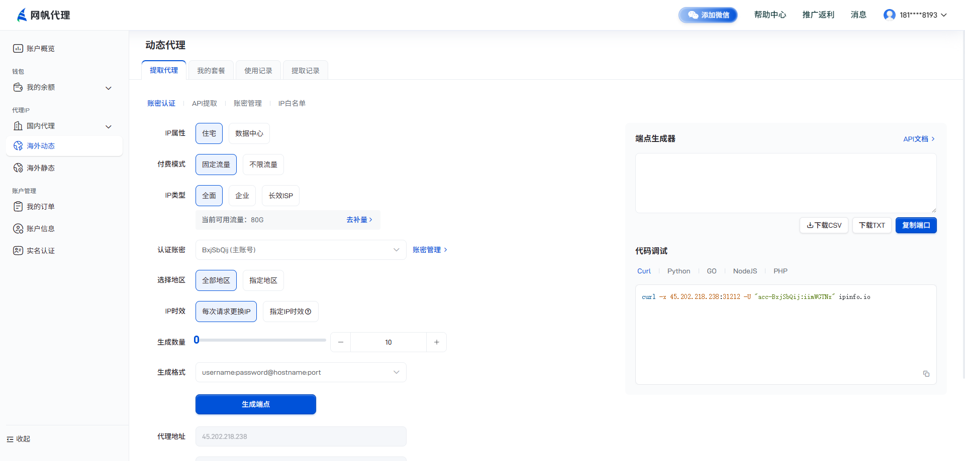Select IP白名单 sub-tab

pyautogui.click(x=292, y=103)
